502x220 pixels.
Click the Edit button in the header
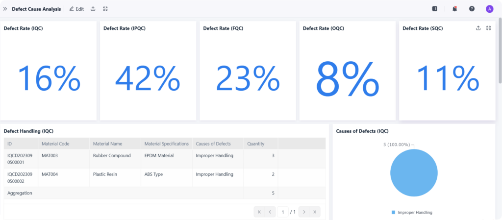point(76,9)
